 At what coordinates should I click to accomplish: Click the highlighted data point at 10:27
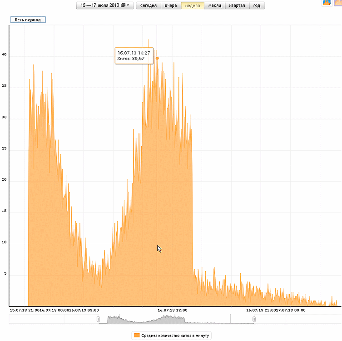coord(157,58)
